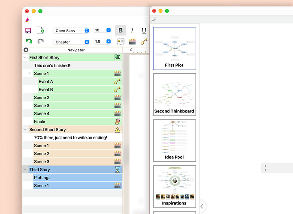This screenshot has height=214, width=293.
Task: Select Third Story in Navigator
Action: 76,169
